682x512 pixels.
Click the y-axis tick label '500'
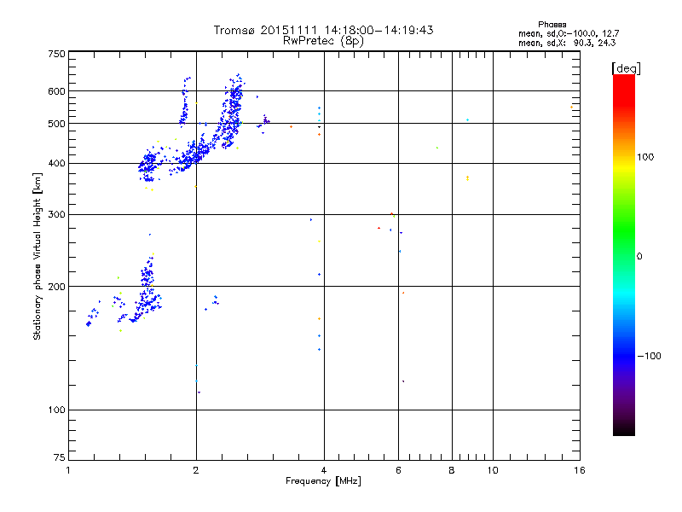pos(56,124)
